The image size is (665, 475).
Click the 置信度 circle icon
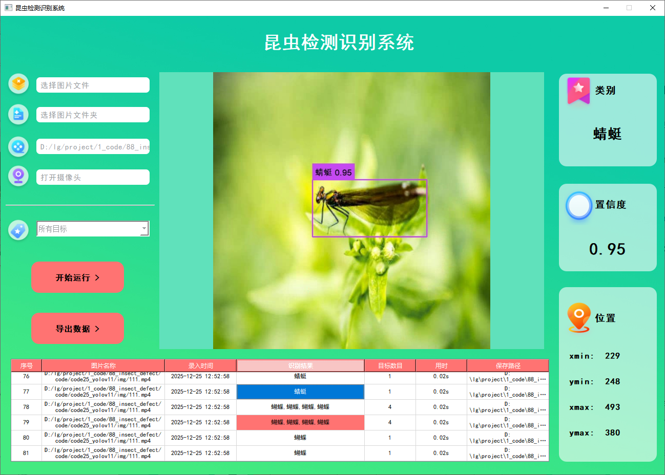pos(579,206)
